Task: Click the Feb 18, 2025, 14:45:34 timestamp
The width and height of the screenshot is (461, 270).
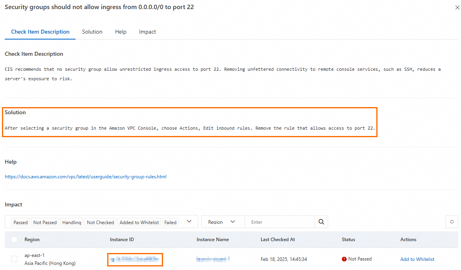Action: 284,259
